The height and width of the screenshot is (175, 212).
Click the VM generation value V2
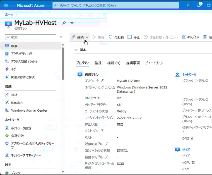click(119, 98)
